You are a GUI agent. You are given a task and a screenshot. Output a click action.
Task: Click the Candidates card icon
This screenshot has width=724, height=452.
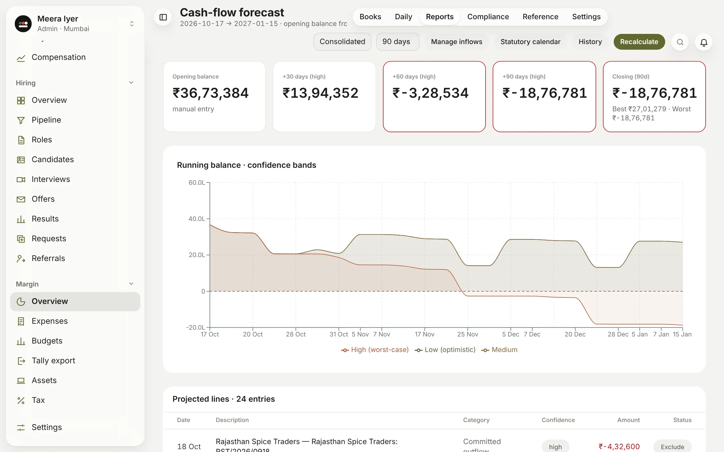(x=21, y=160)
